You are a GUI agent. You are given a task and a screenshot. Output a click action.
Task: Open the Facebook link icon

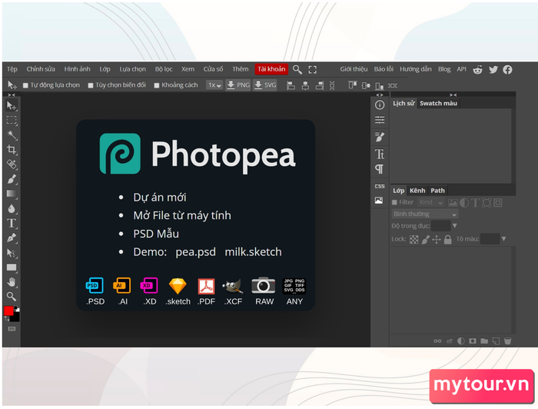507,70
